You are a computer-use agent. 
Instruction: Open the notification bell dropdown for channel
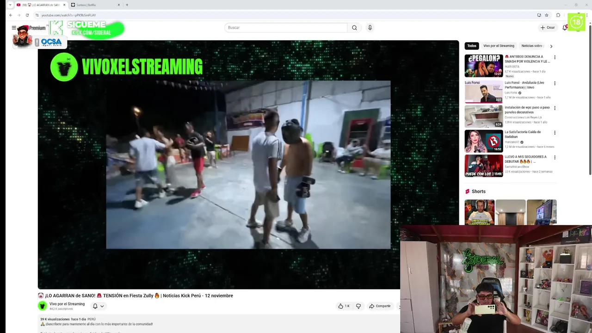[98, 306]
